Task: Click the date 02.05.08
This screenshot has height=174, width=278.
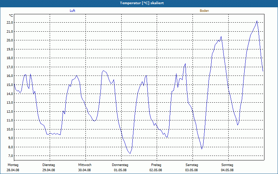Action: (156, 170)
